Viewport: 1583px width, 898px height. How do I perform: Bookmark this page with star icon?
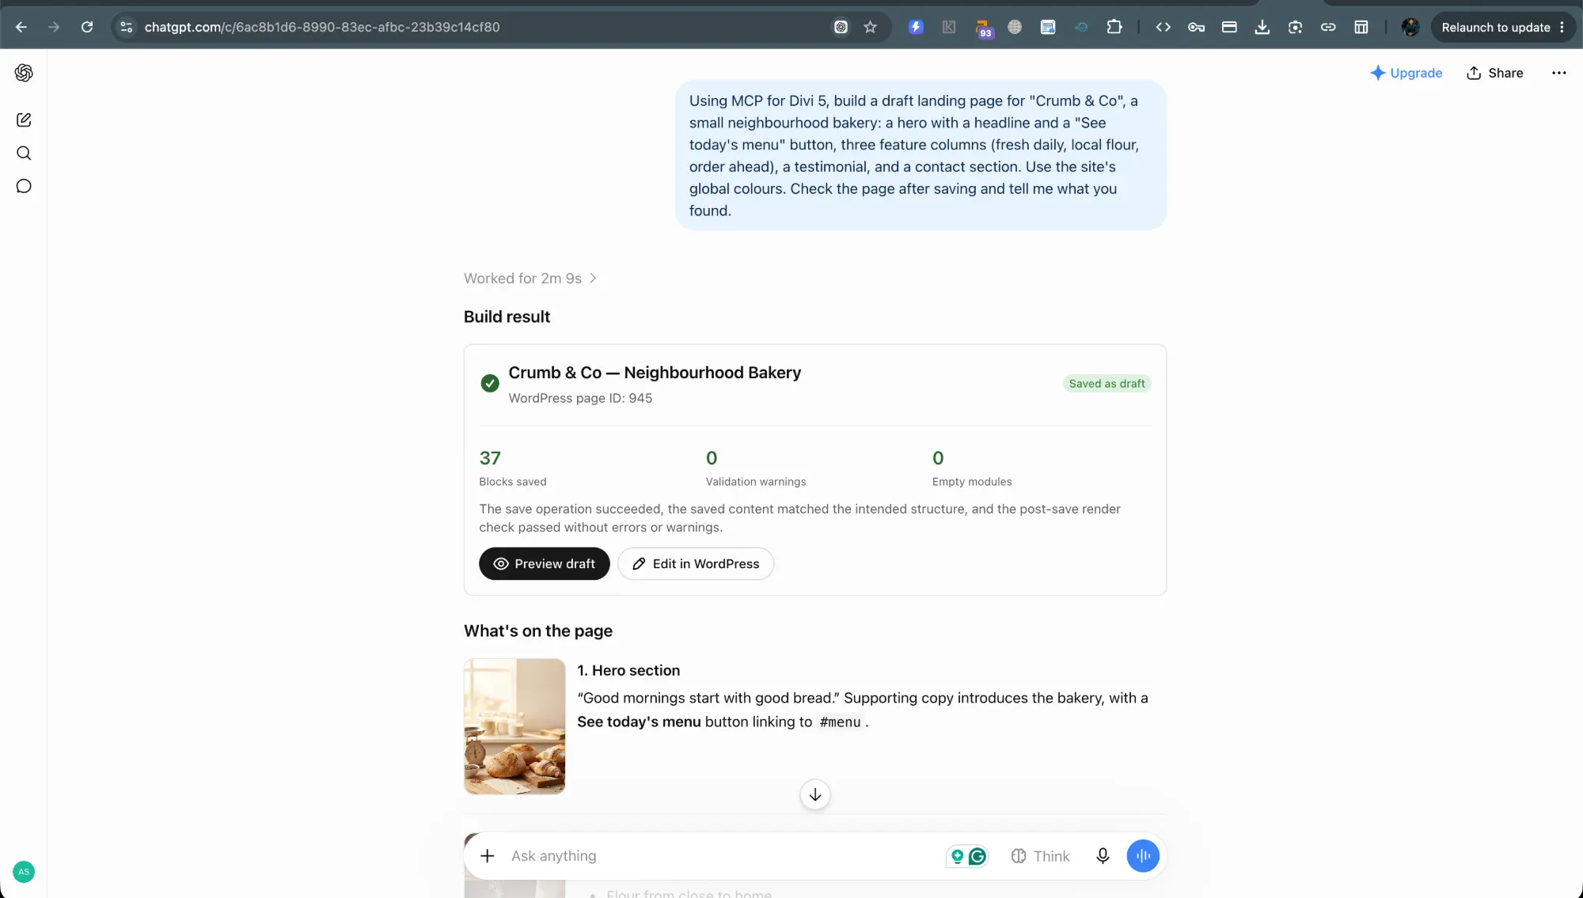click(x=871, y=27)
